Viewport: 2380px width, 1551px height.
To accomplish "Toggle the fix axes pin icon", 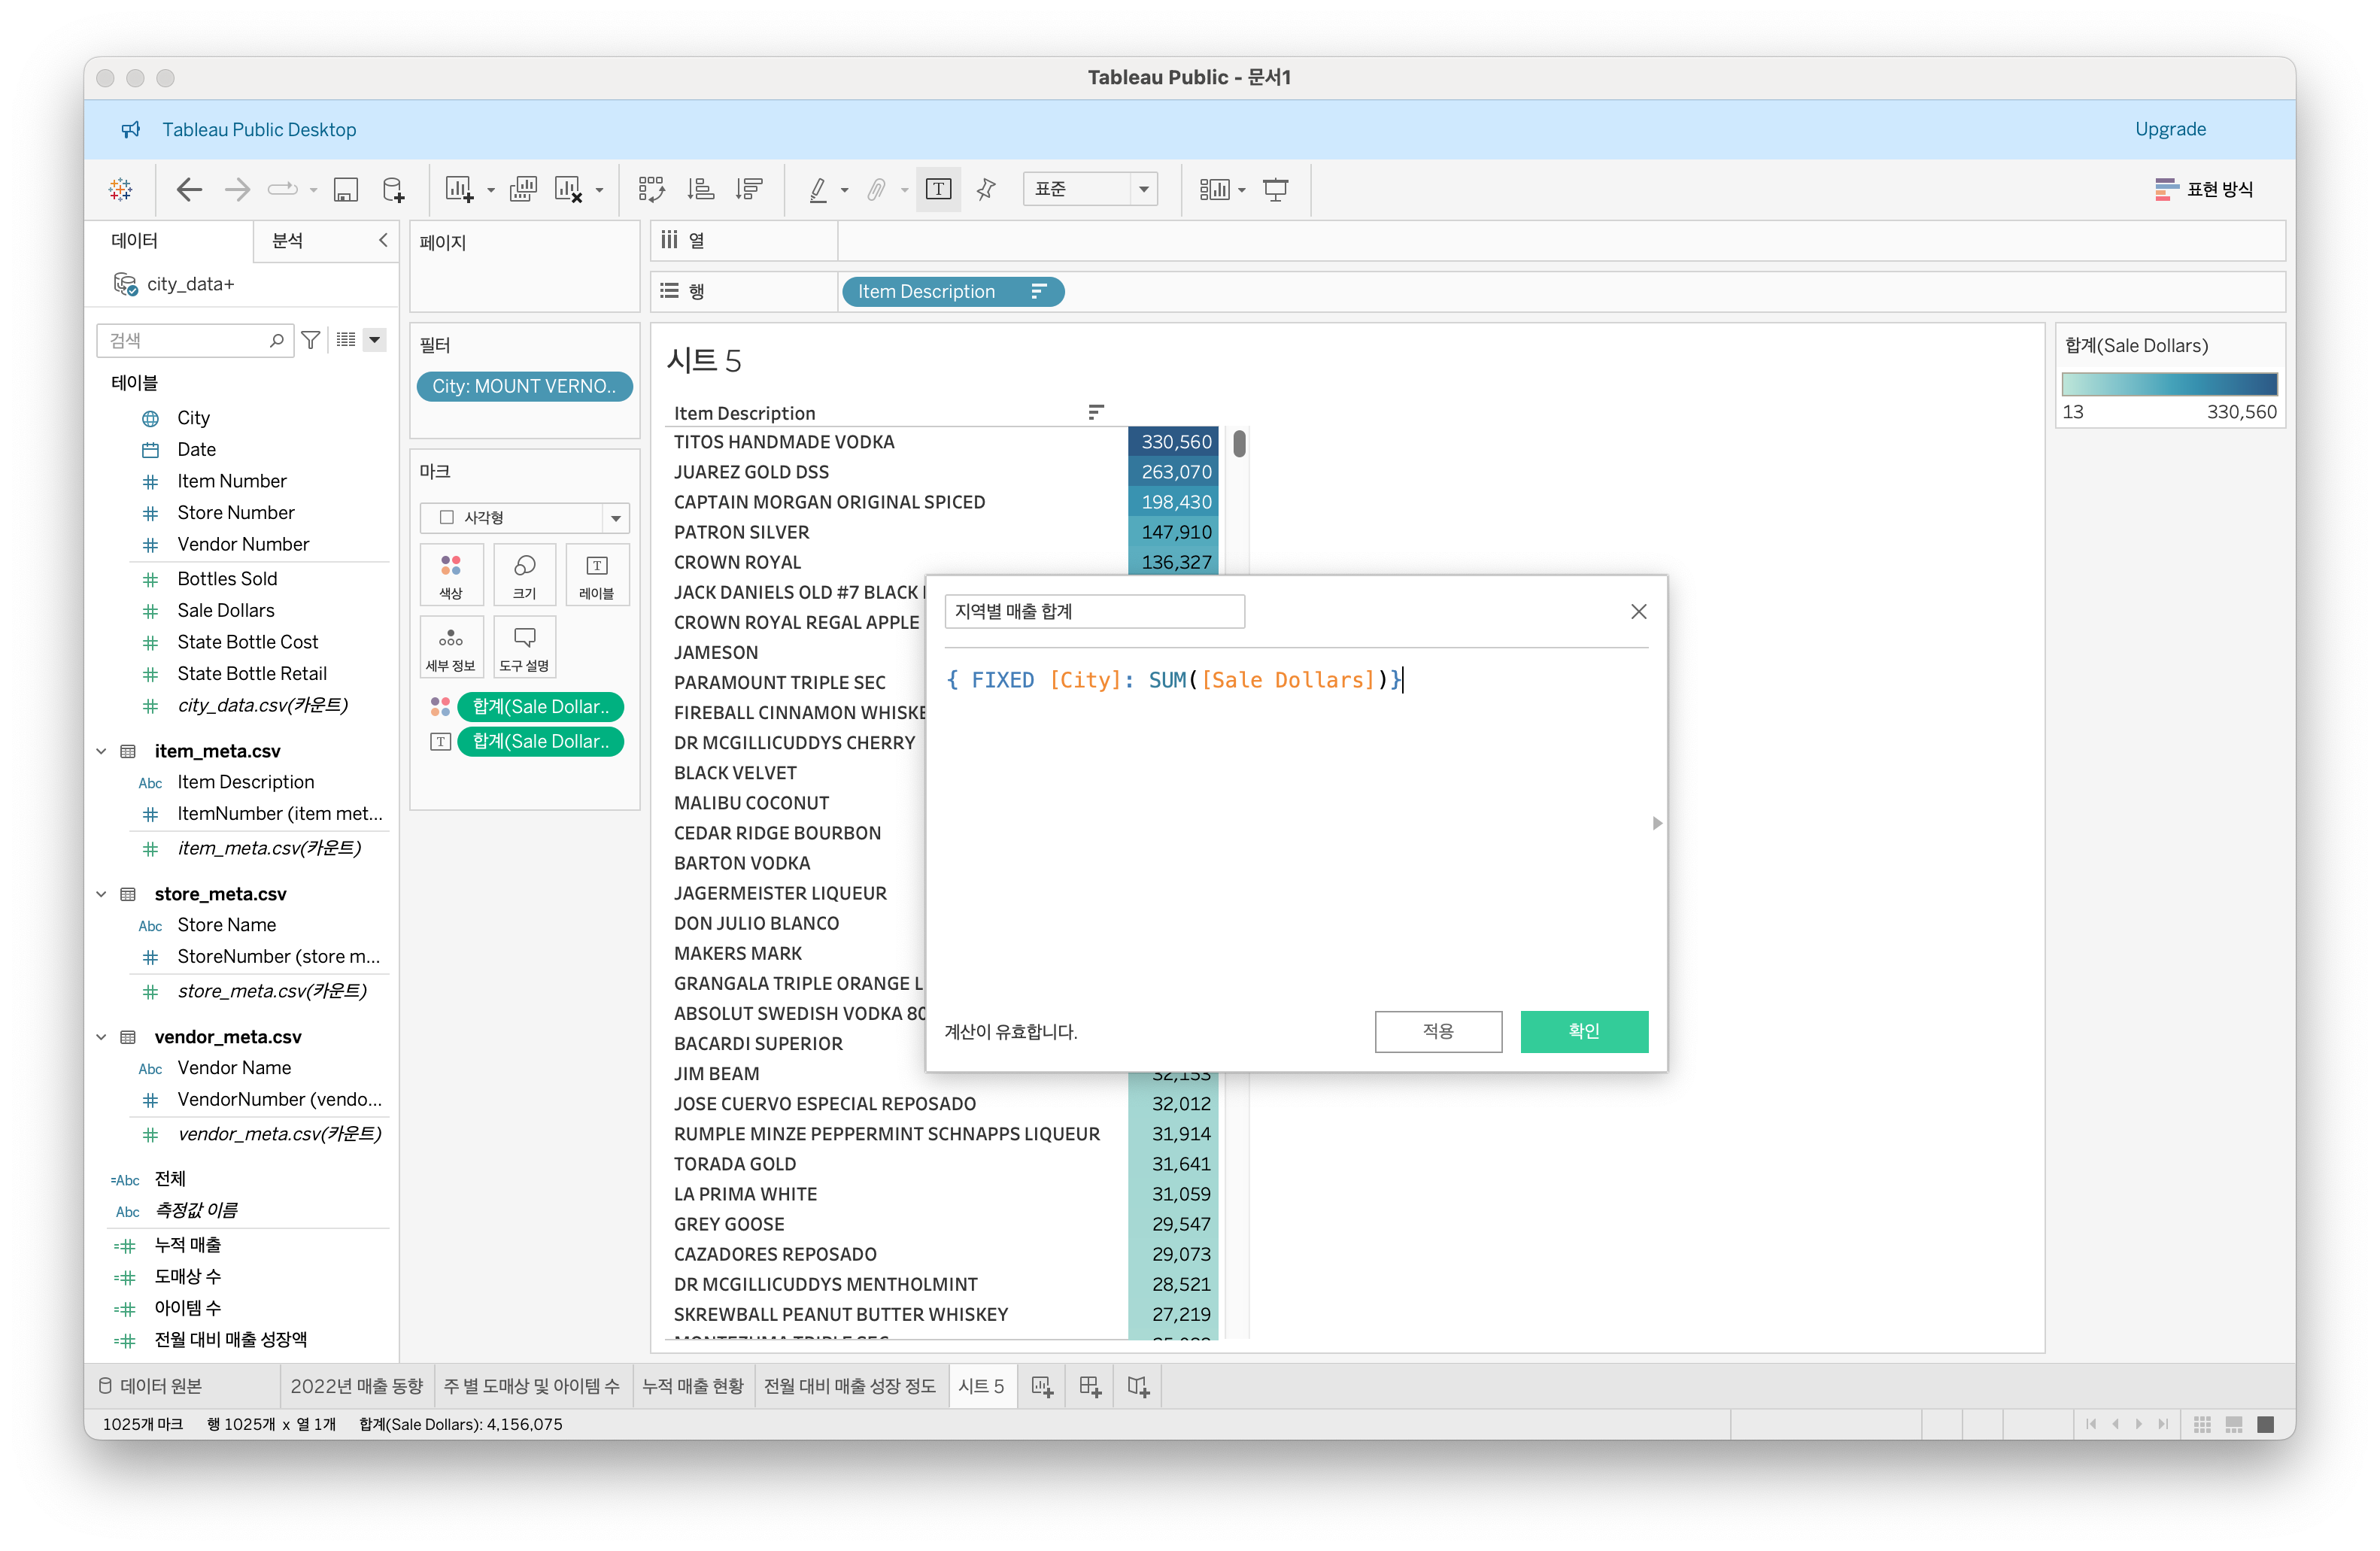I will [986, 189].
